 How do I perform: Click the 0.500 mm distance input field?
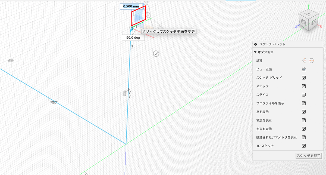(x=131, y=6)
